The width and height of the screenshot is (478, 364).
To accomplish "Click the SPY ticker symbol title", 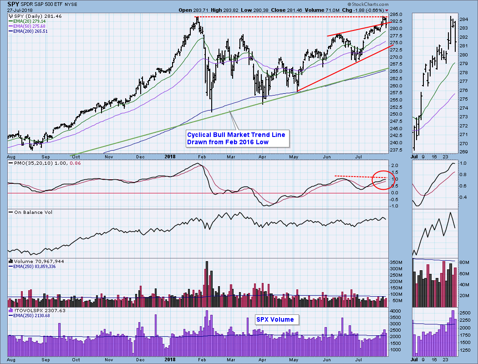I will pos(13,4).
